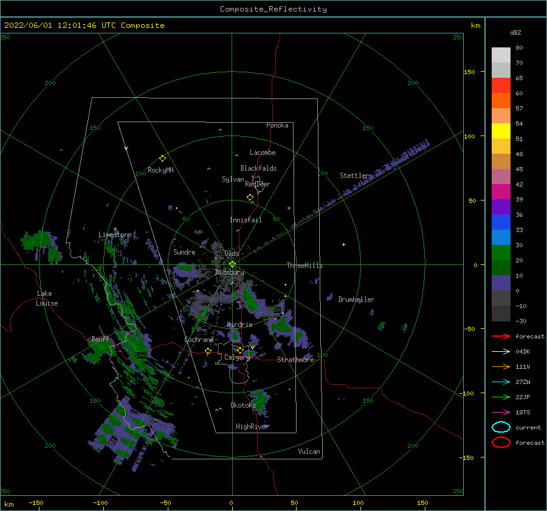Click the Limestone label on the map
This screenshot has height=511, width=547.
point(115,235)
